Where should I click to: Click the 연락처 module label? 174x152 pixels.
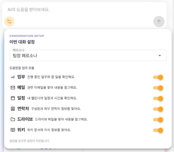[x=23, y=108]
